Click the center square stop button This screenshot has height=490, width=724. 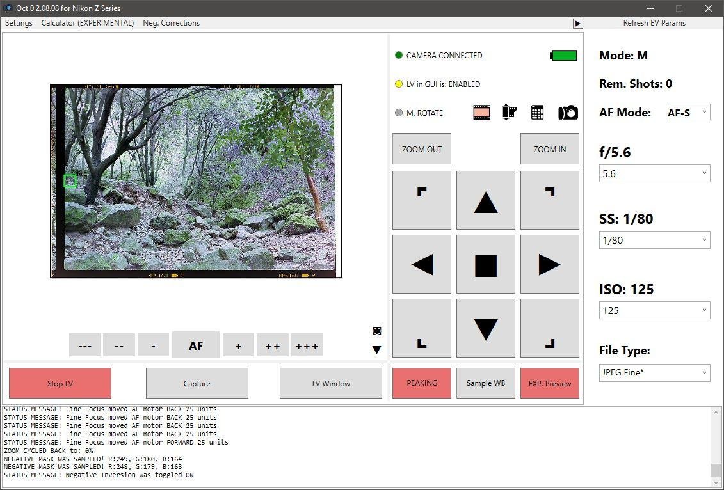click(x=486, y=264)
